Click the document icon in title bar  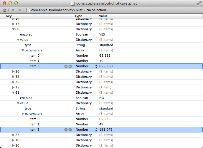point(73,3)
